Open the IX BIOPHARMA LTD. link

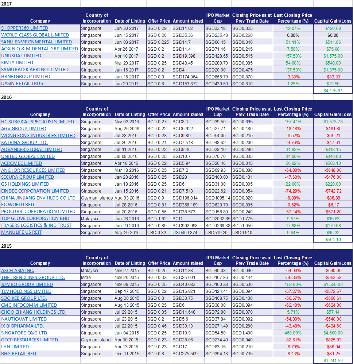point(23,326)
